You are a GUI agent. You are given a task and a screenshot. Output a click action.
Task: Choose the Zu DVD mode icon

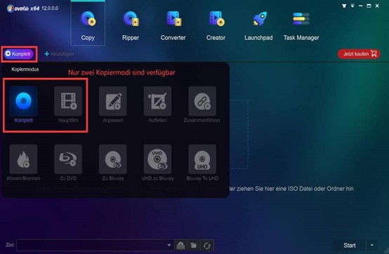pyautogui.click(x=68, y=159)
